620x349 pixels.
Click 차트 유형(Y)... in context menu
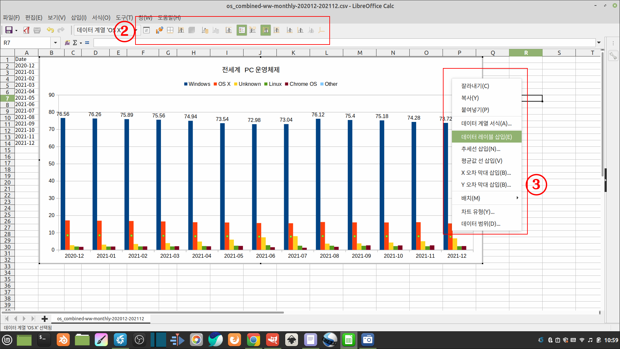point(478,212)
